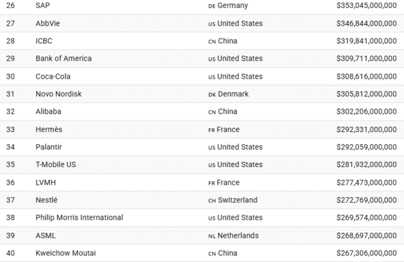Click Nestlé's $272,769,000,000 market cap

pyautogui.click(x=366, y=200)
